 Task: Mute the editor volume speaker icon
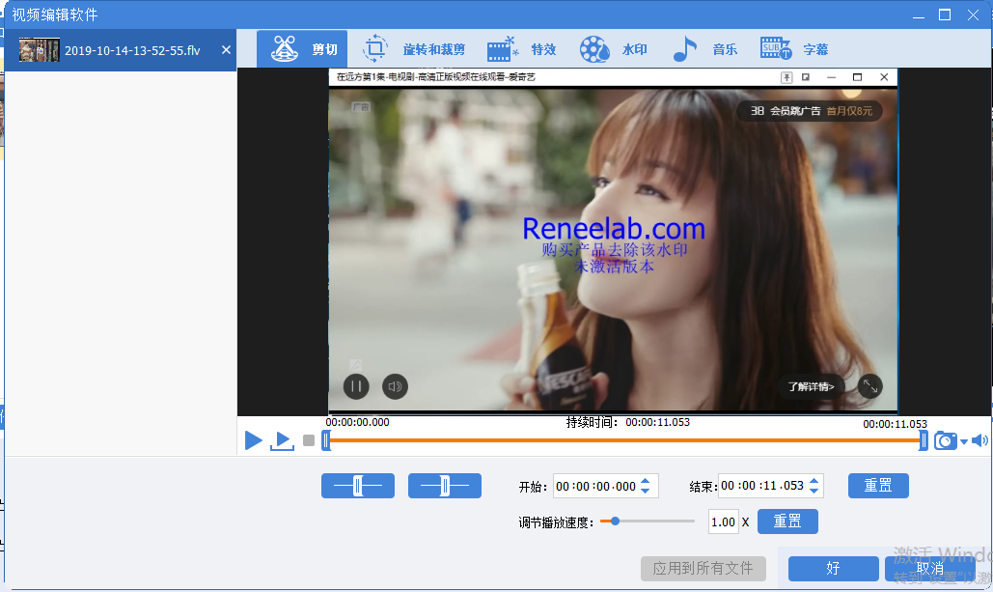click(x=979, y=440)
